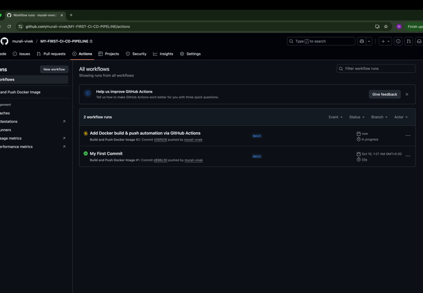Focus the Filter workflow runs field
423x293 pixels.
[x=376, y=68]
